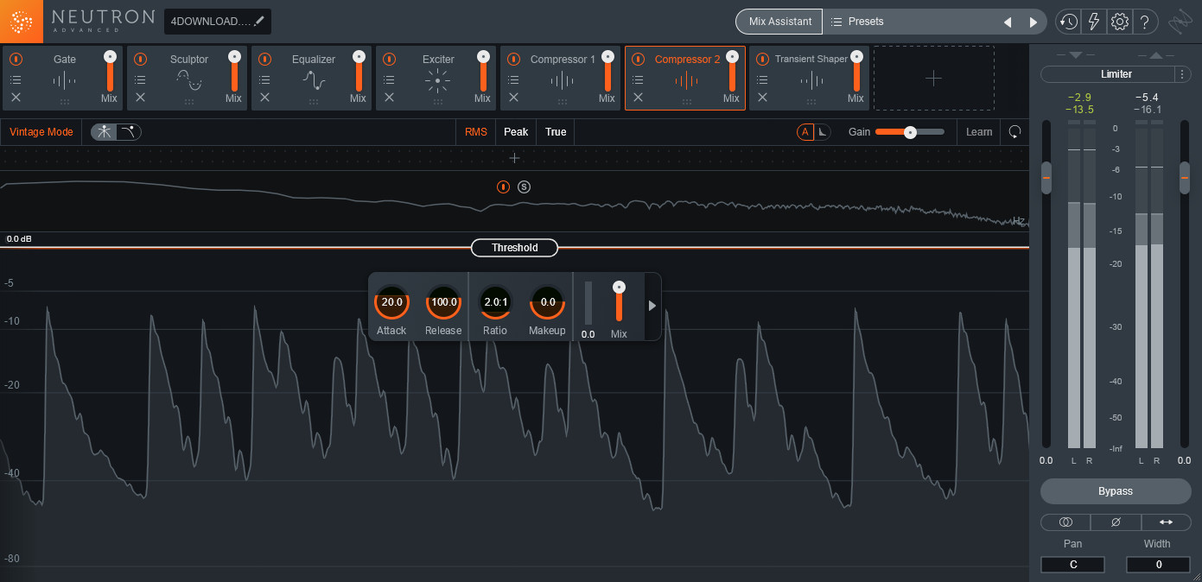Select Peak level detection mode
The image size is (1202, 582).
click(516, 132)
